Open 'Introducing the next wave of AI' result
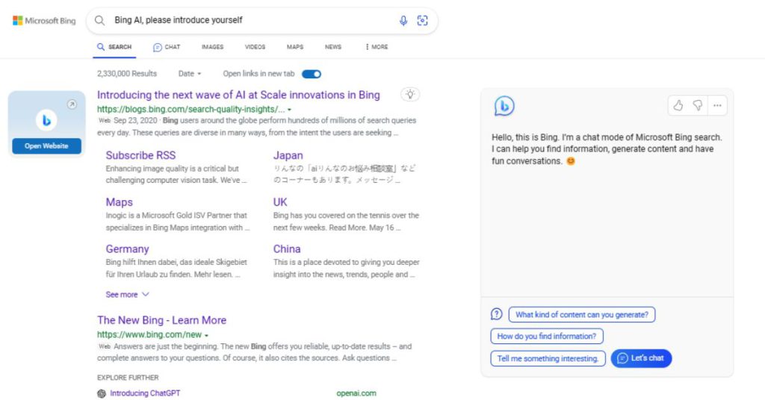765x400 pixels. [x=238, y=95]
